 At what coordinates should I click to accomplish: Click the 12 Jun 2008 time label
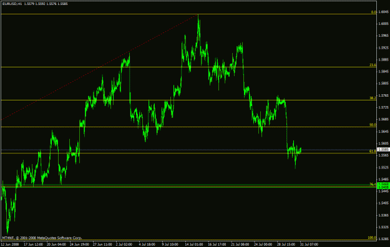coord(10,245)
